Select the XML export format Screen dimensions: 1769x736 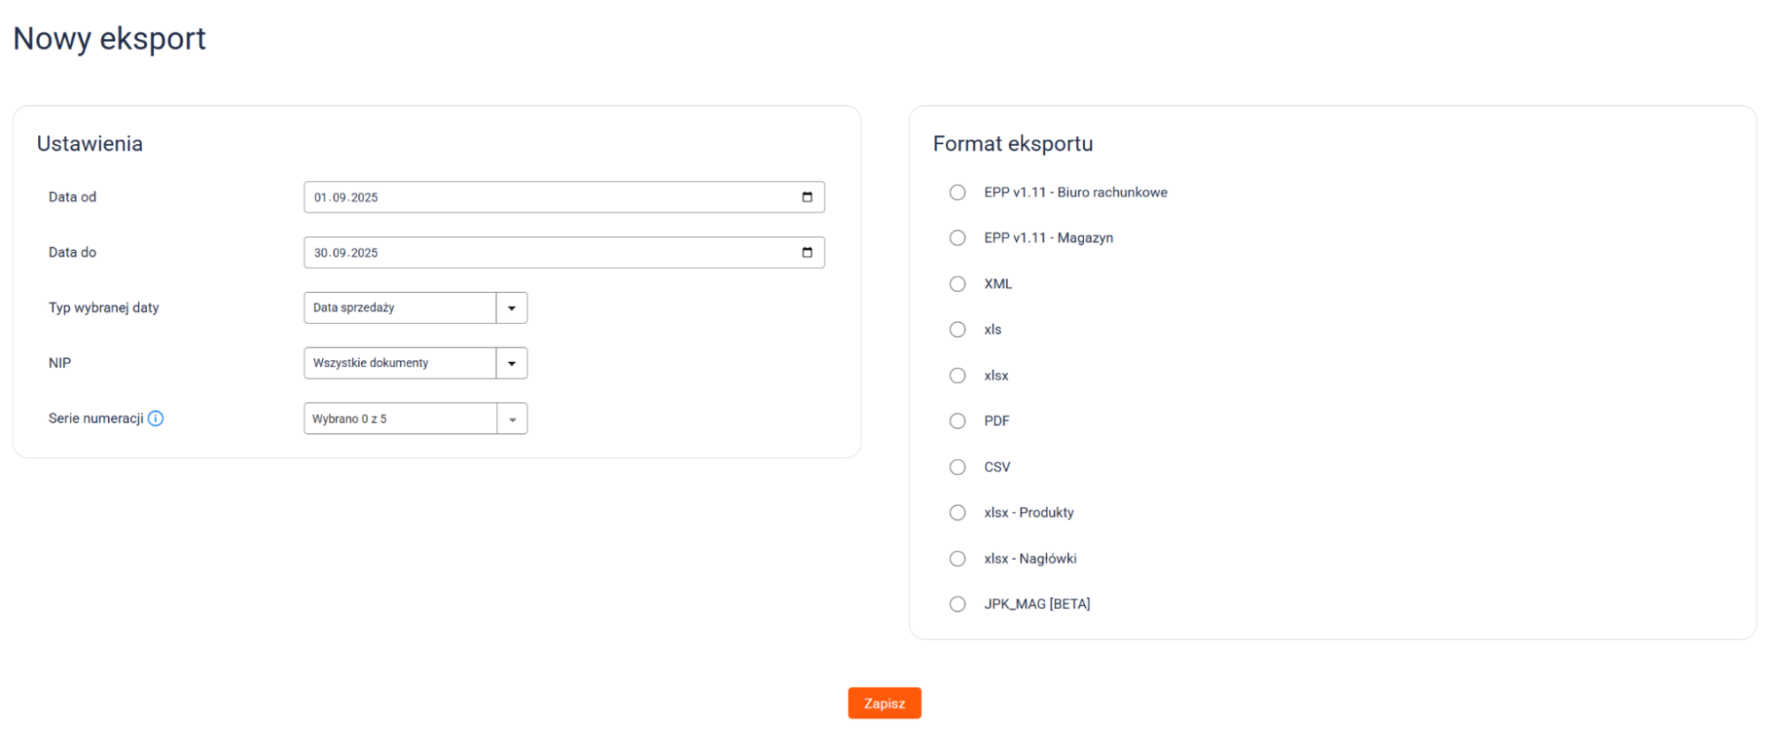(x=958, y=284)
